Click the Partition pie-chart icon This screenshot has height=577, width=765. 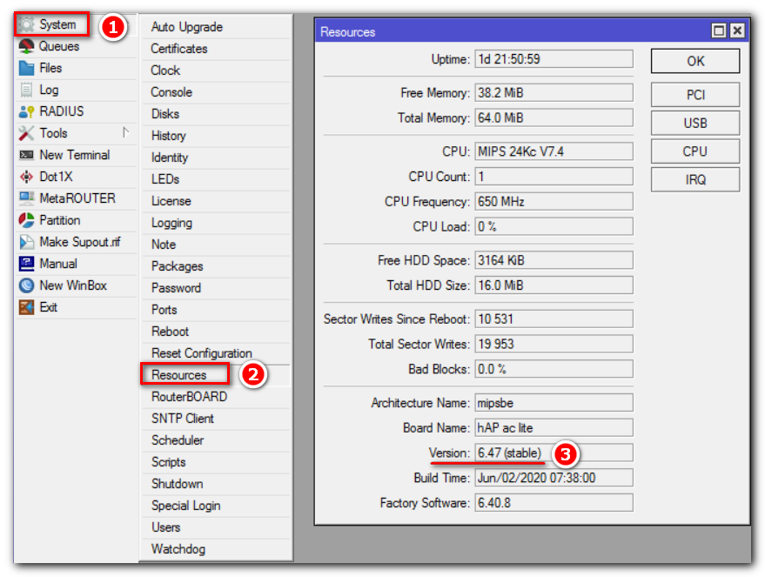(26, 220)
